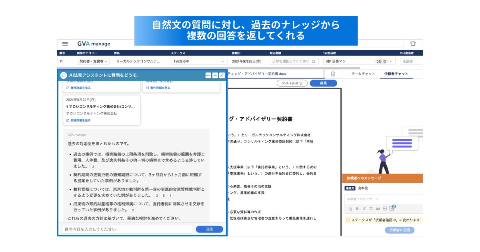
Task: Toggle italic formatting in requester message
Action: point(364,208)
